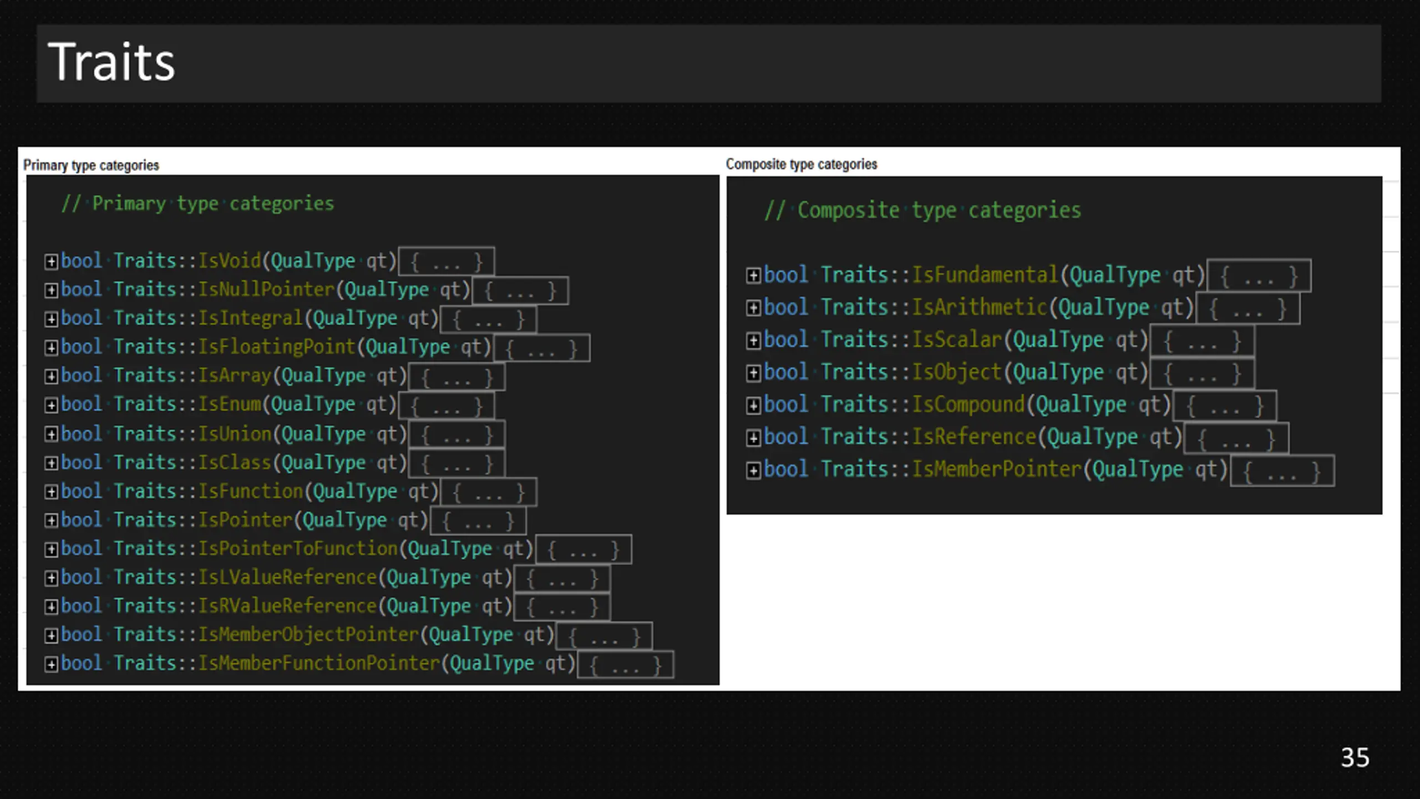
Task: Click the IsLValueReference function name
Action: 287,578
